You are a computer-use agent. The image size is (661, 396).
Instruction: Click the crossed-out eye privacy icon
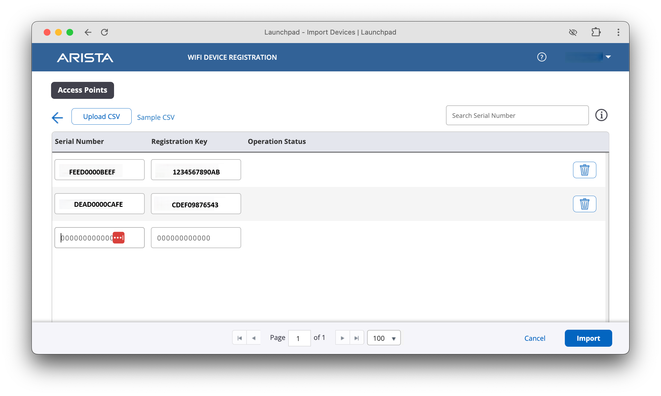[573, 32]
